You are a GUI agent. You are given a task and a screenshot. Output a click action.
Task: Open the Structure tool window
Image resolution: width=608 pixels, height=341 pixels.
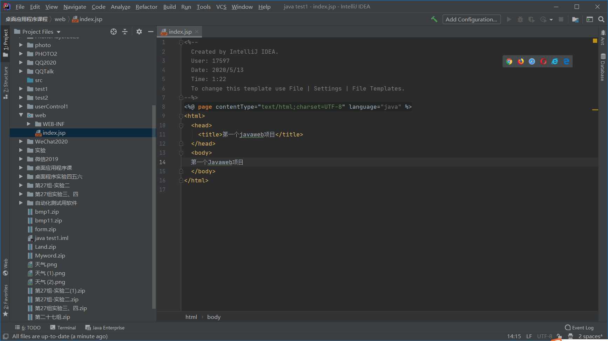click(6, 83)
